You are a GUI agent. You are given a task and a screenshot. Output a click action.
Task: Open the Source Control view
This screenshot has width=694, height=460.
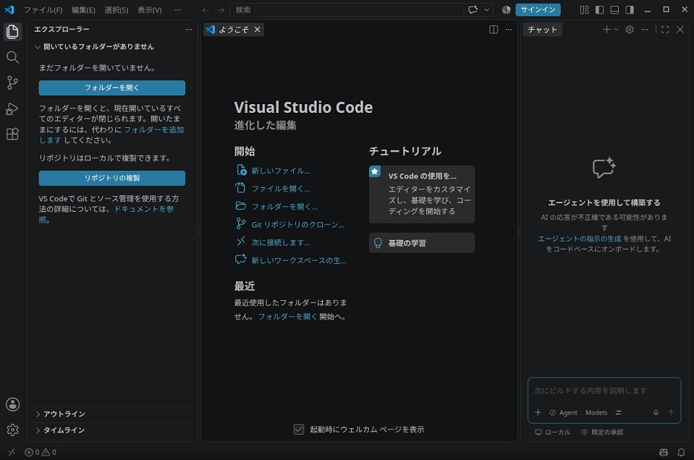[12, 82]
